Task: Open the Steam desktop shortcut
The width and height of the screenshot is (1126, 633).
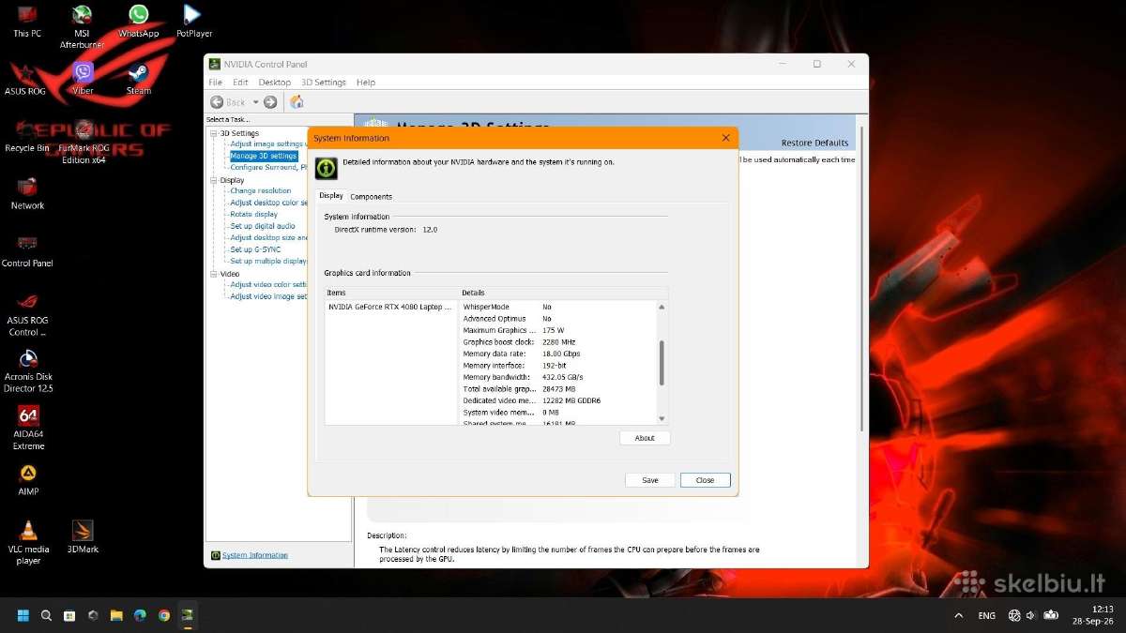Action: (138, 79)
